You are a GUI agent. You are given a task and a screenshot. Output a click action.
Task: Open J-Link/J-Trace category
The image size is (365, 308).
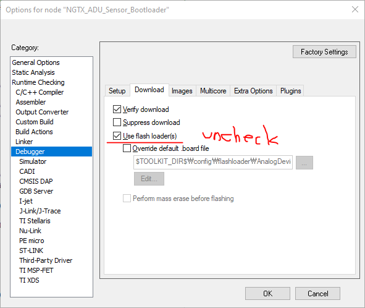[51, 211]
